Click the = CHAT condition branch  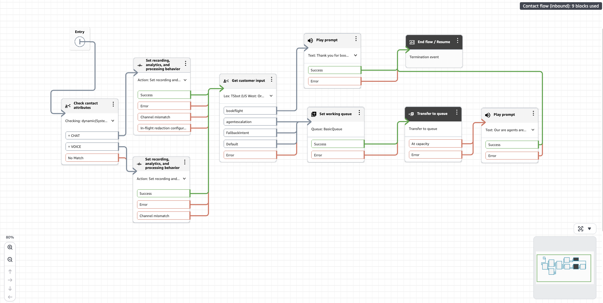click(x=92, y=136)
